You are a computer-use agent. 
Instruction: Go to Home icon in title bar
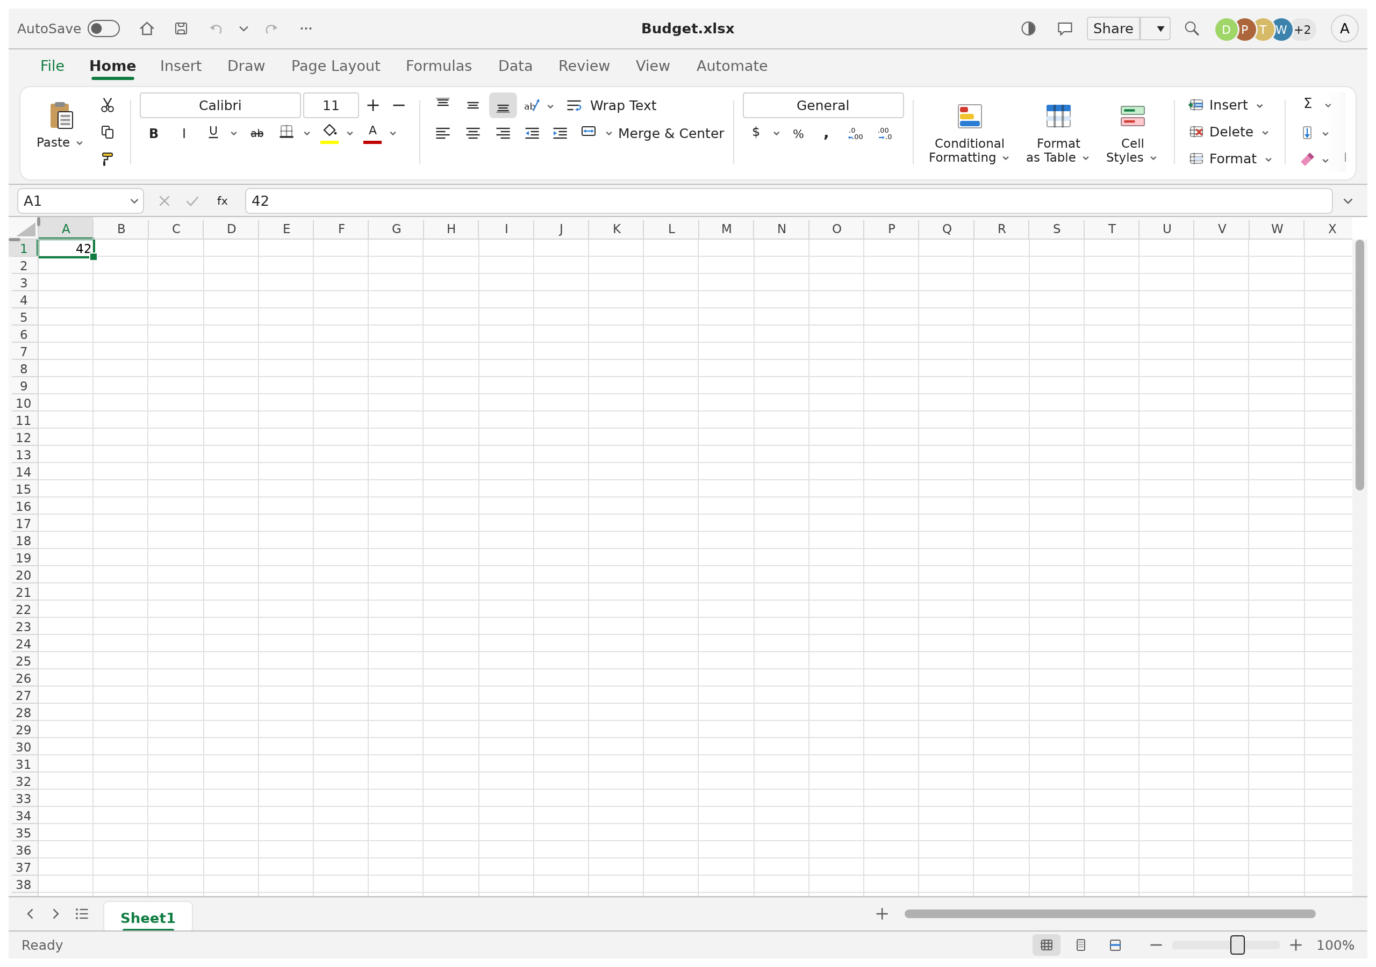(x=147, y=29)
